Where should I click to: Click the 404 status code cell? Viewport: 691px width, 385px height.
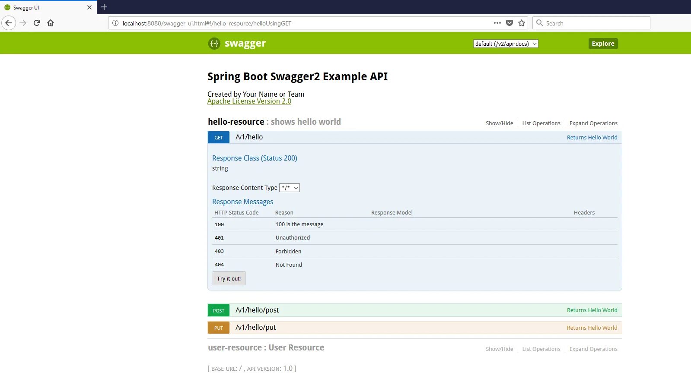point(219,265)
